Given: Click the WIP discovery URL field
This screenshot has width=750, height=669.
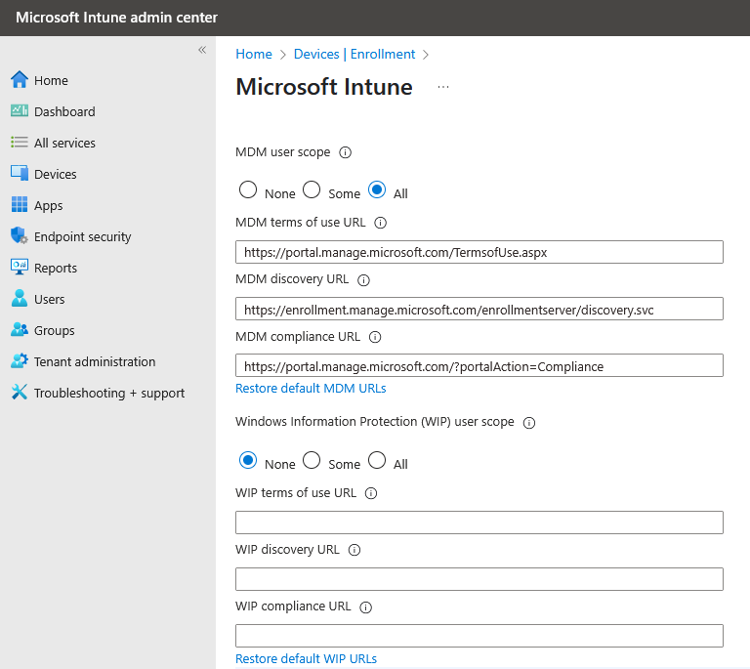Looking at the screenshot, I should (x=479, y=579).
